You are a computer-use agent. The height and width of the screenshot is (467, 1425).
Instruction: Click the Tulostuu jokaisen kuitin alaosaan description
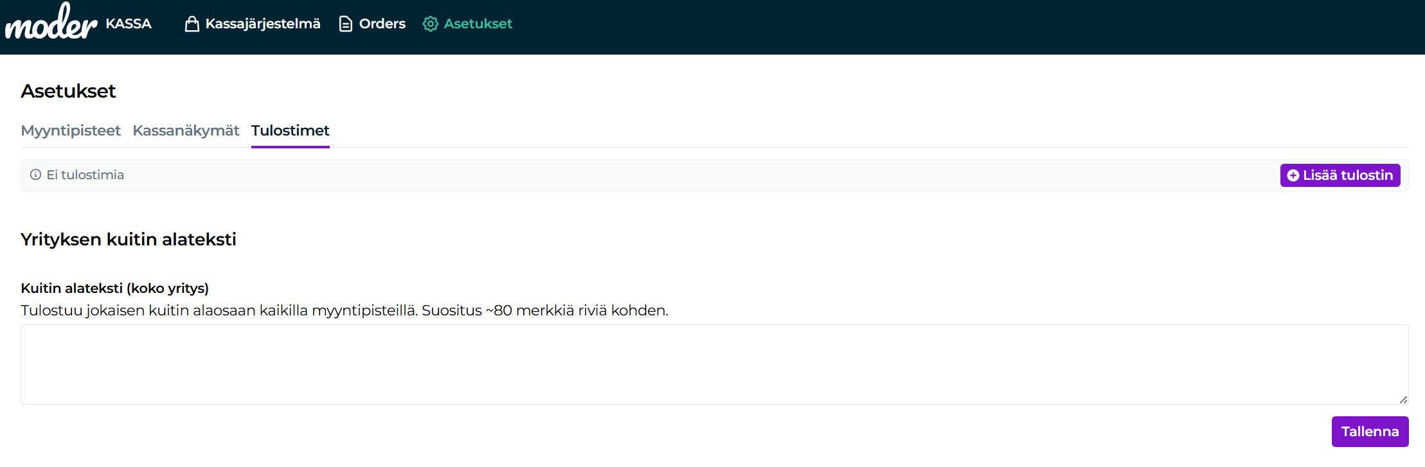345,311
